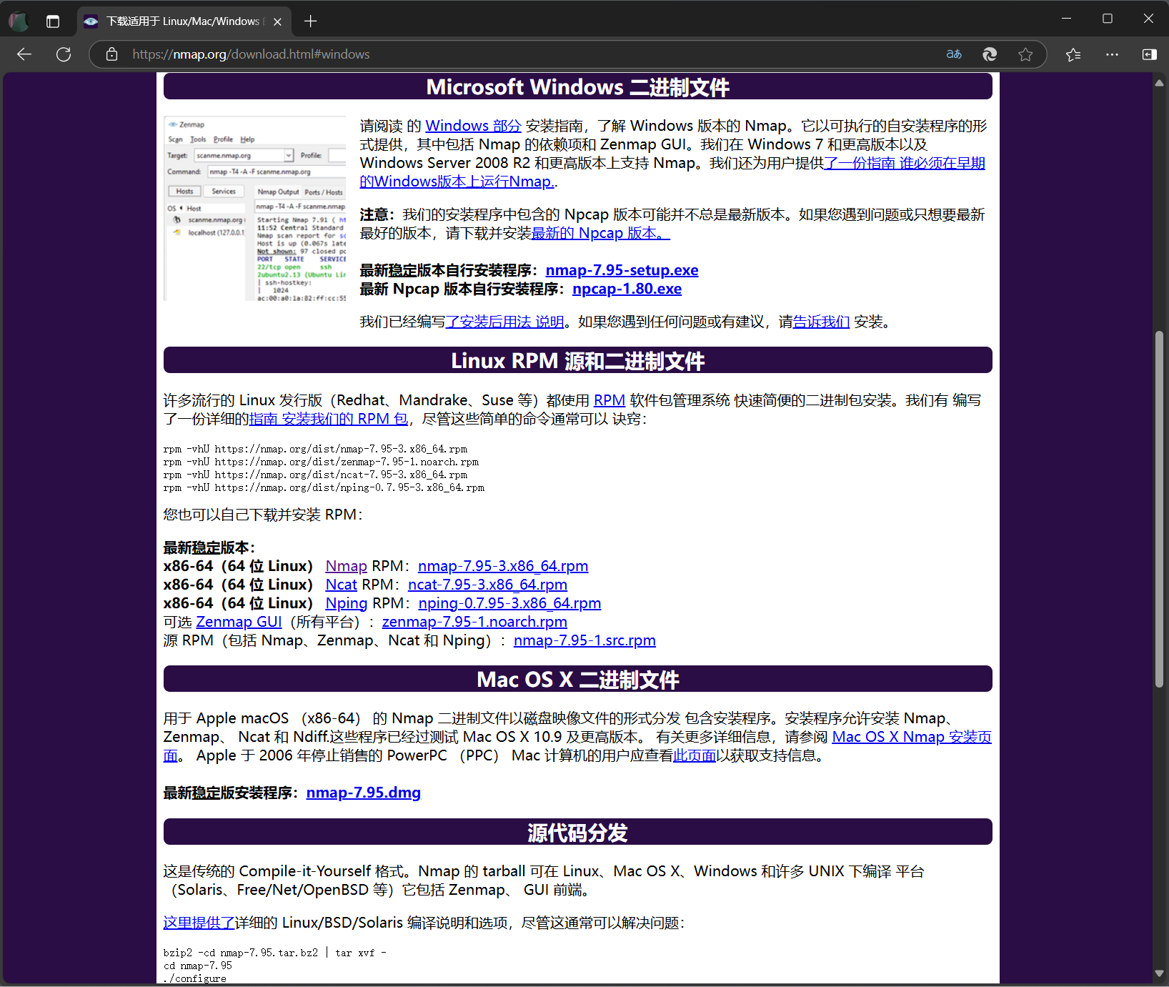The image size is (1169, 987).
Task: Click the translate page icon
Action: pyautogui.click(x=954, y=54)
